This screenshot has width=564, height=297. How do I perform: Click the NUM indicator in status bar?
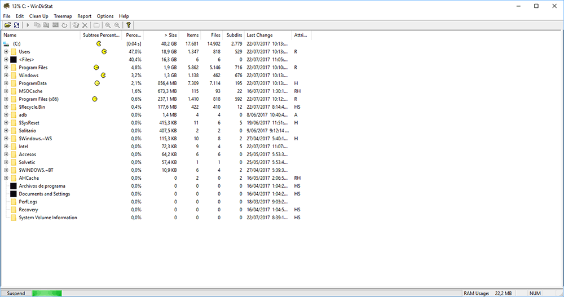tap(535, 294)
